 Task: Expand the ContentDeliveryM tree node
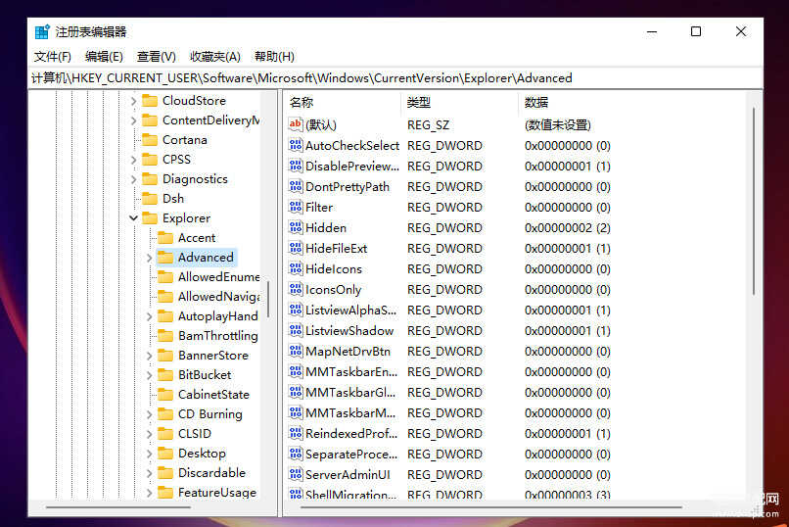133,120
